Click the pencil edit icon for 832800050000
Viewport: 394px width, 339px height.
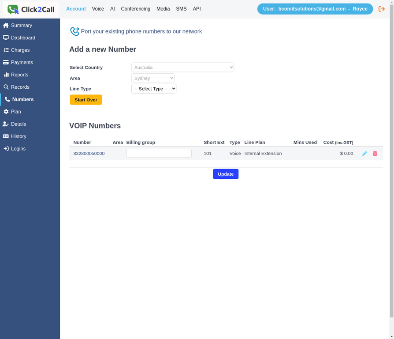click(x=364, y=154)
